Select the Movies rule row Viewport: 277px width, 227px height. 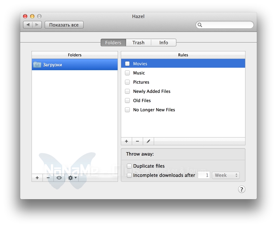pyautogui.click(x=183, y=64)
